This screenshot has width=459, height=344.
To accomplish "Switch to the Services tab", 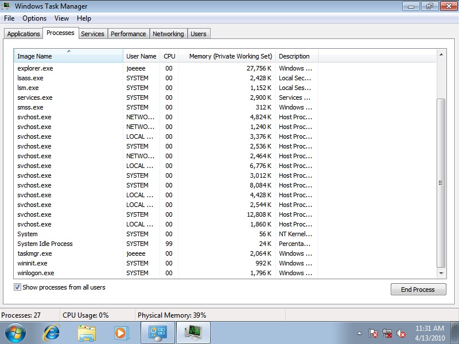I will click(92, 34).
